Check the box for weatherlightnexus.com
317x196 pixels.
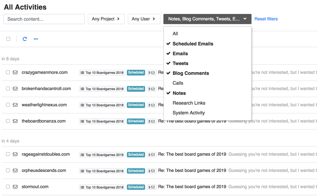click(8, 105)
